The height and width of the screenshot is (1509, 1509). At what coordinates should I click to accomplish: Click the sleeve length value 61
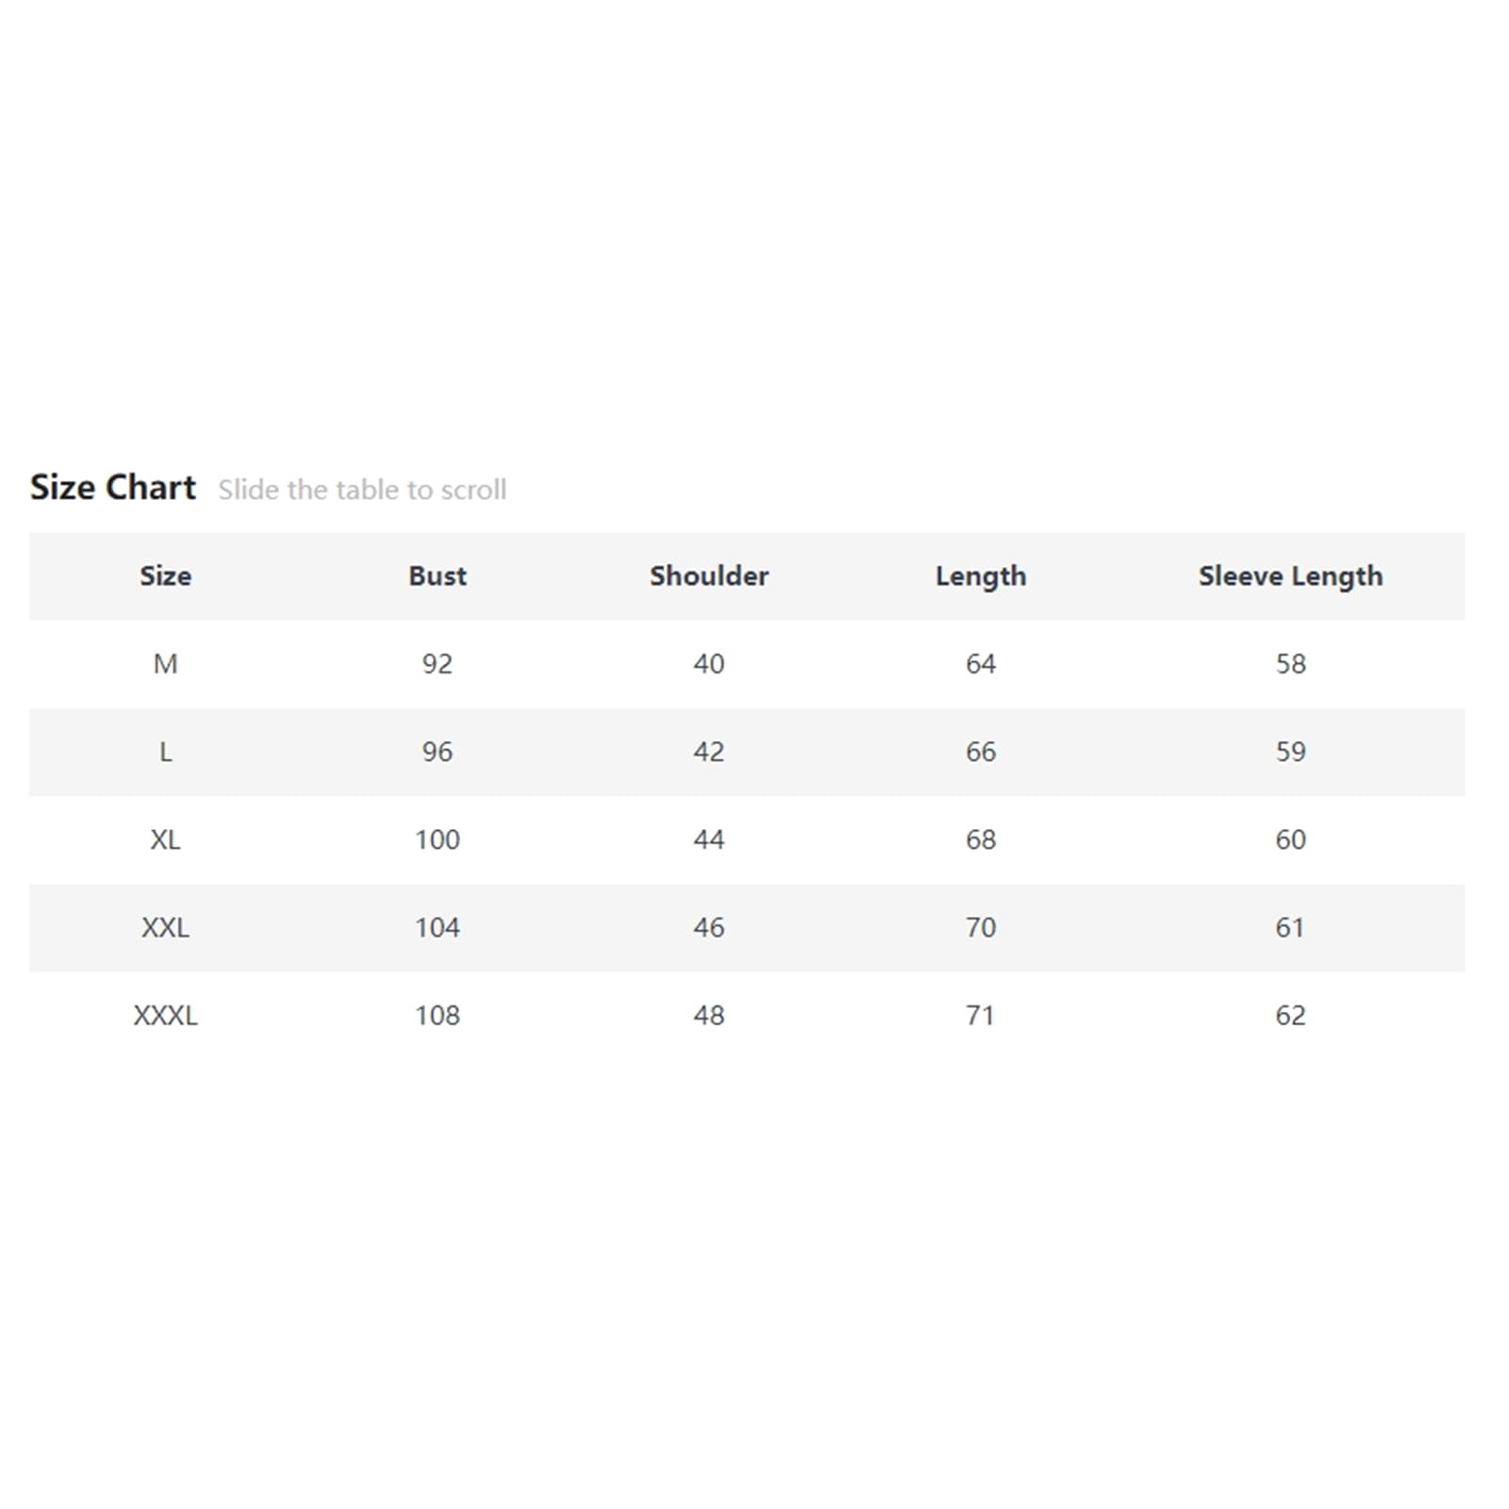coord(1290,927)
